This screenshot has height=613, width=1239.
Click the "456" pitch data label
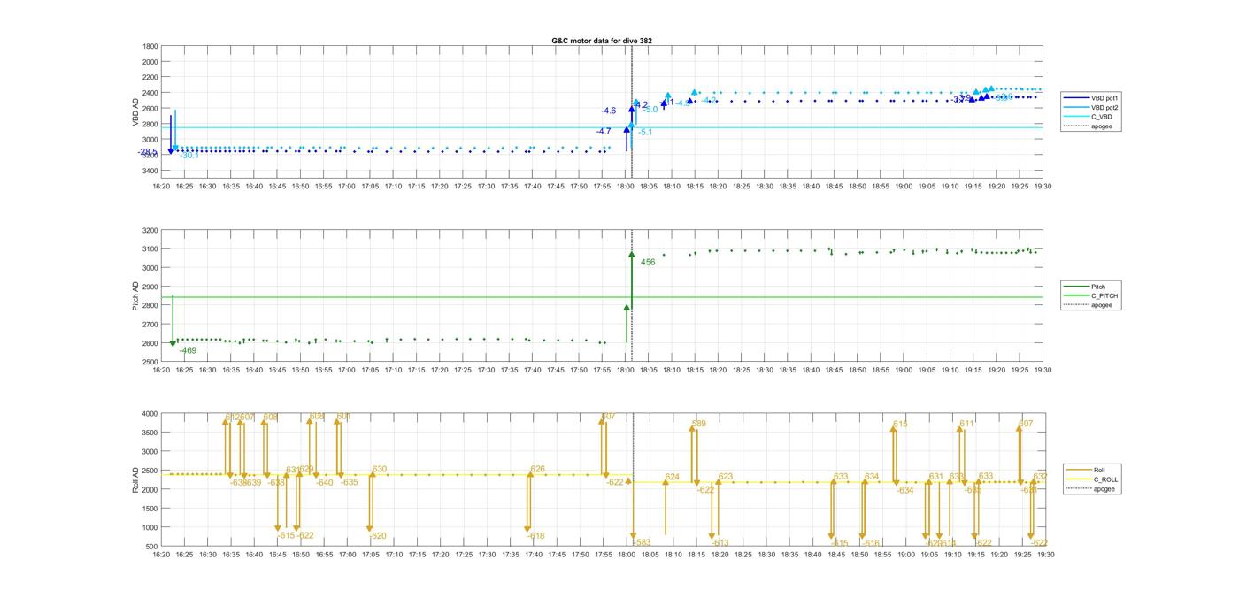point(648,263)
